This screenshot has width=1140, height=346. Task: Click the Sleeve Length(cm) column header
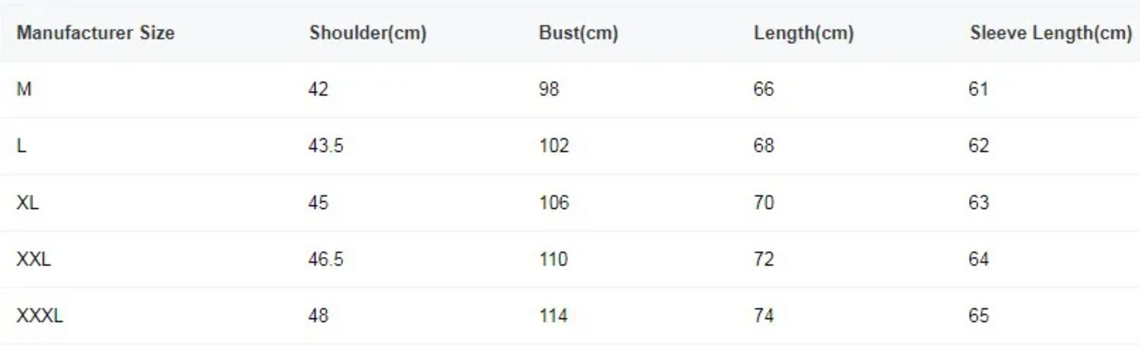point(1050,33)
